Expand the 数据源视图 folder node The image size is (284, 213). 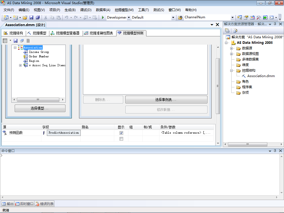[231, 54]
